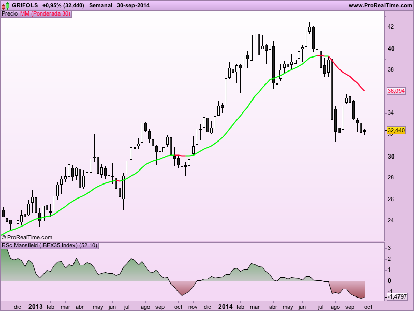Click the red 36,094 moving average value tag
Viewport: 414px width, 311px height.
tap(396, 91)
